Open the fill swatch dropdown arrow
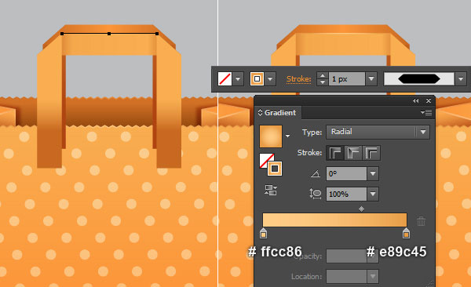This screenshot has width=471, height=287. point(238,79)
